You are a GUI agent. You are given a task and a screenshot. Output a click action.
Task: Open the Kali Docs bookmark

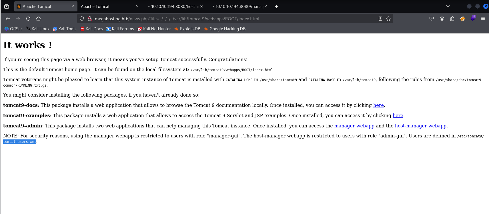(91, 29)
